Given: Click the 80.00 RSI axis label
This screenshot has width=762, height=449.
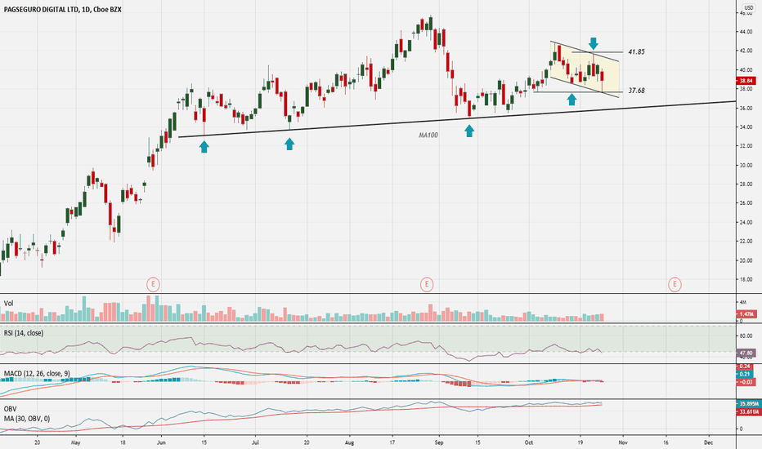Looking at the screenshot, I should point(746,336).
